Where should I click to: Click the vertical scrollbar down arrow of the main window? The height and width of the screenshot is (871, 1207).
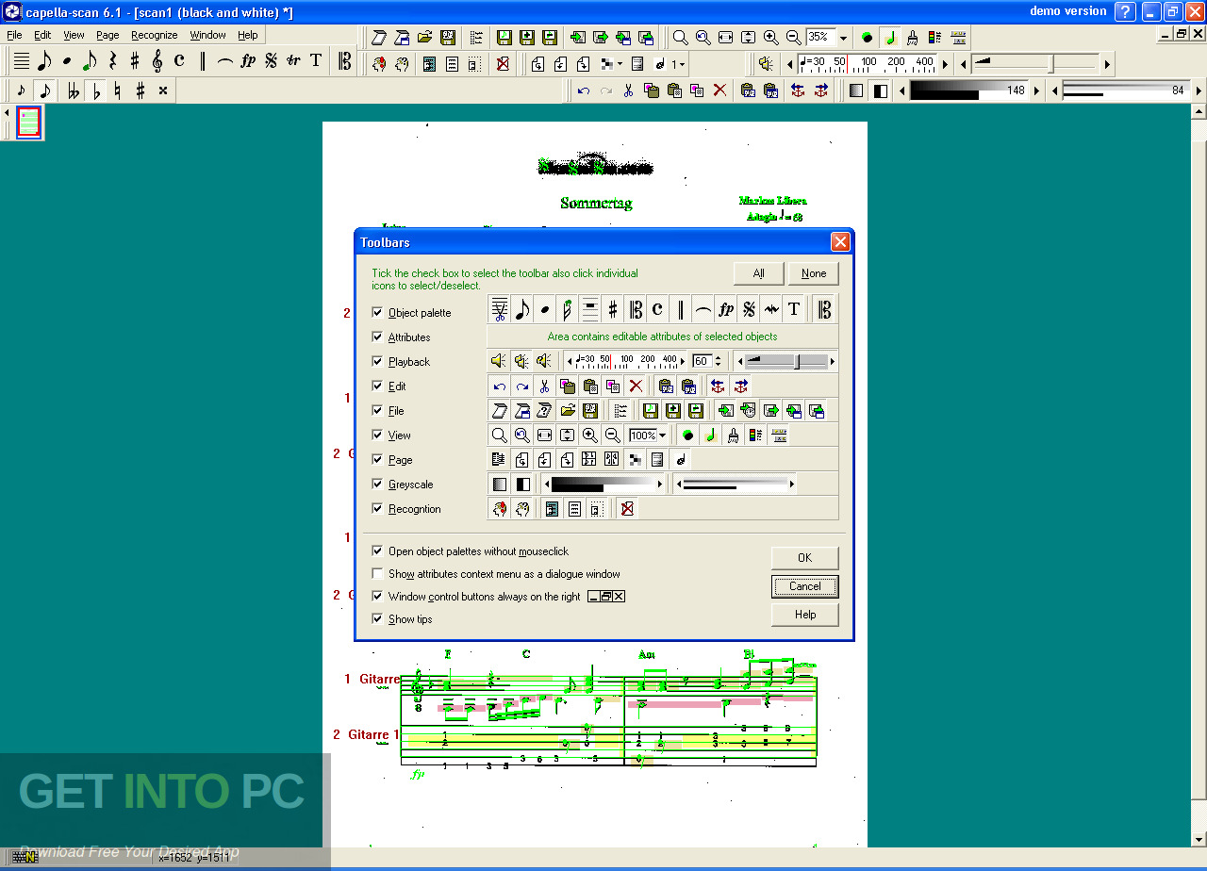pos(1199,840)
